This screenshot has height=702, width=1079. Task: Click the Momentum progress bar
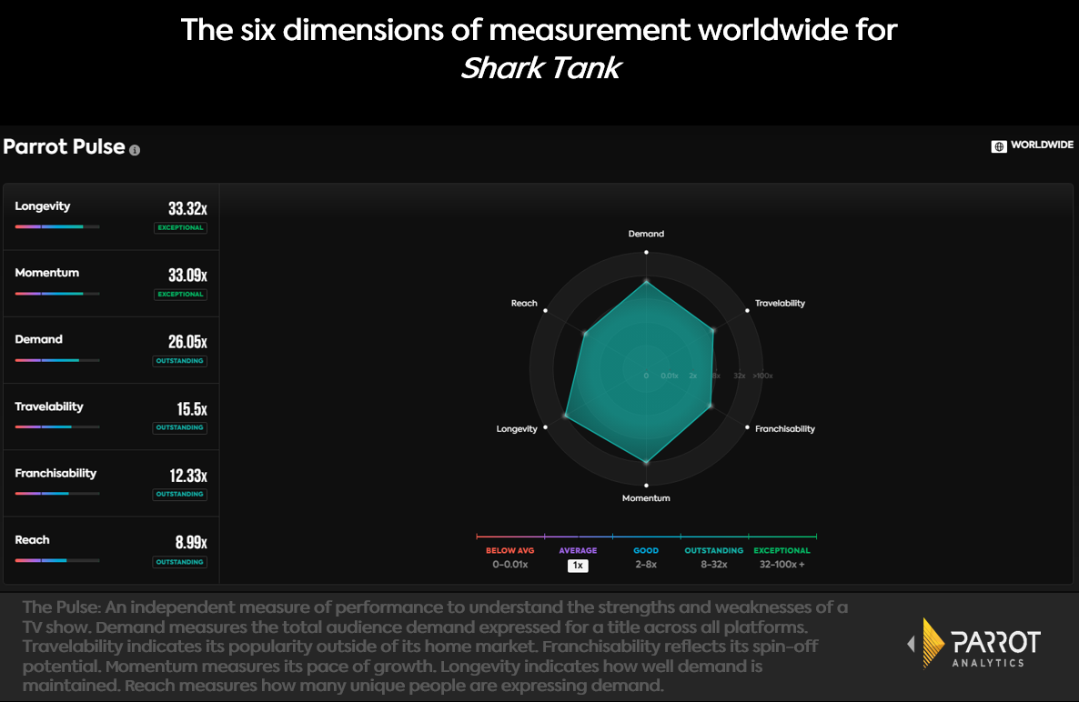point(57,294)
